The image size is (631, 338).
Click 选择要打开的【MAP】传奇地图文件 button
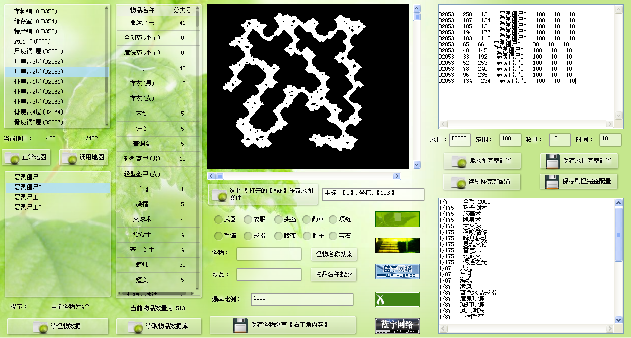coord(263,194)
